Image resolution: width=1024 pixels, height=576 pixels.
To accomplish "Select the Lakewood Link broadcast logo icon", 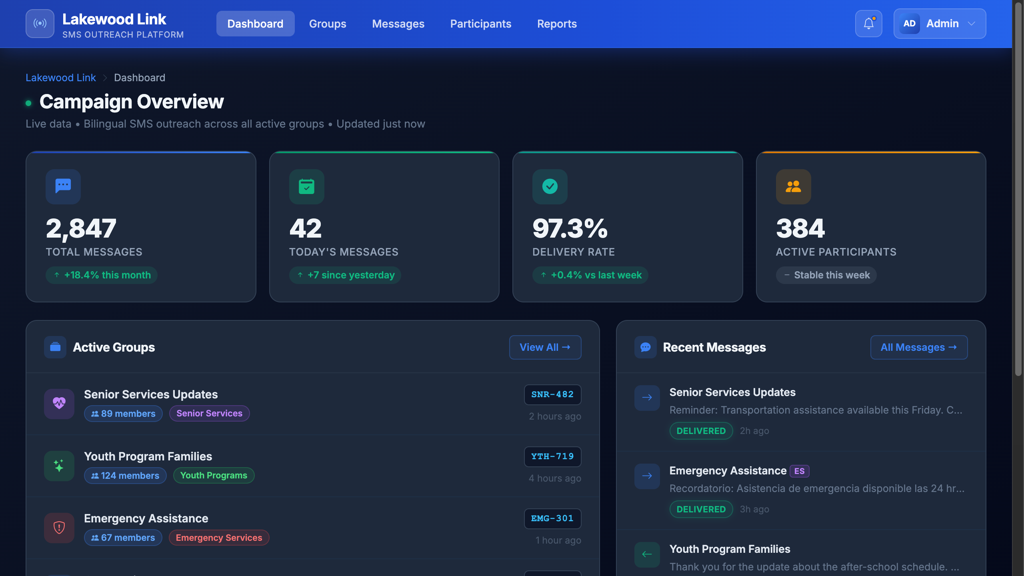I will [40, 24].
